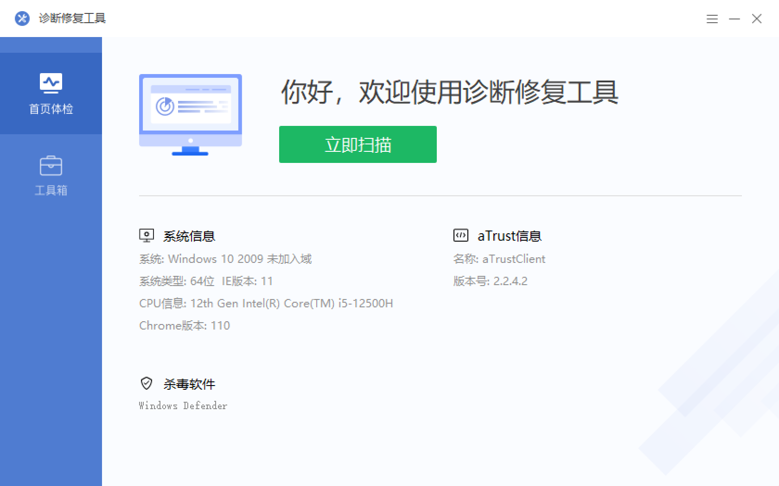Select the aTrust信息 section heading
779x486 pixels.
[x=509, y=236]
